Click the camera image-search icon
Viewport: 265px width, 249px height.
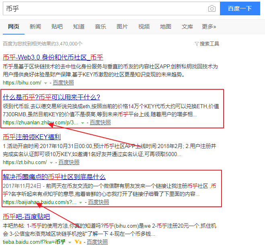212,8
